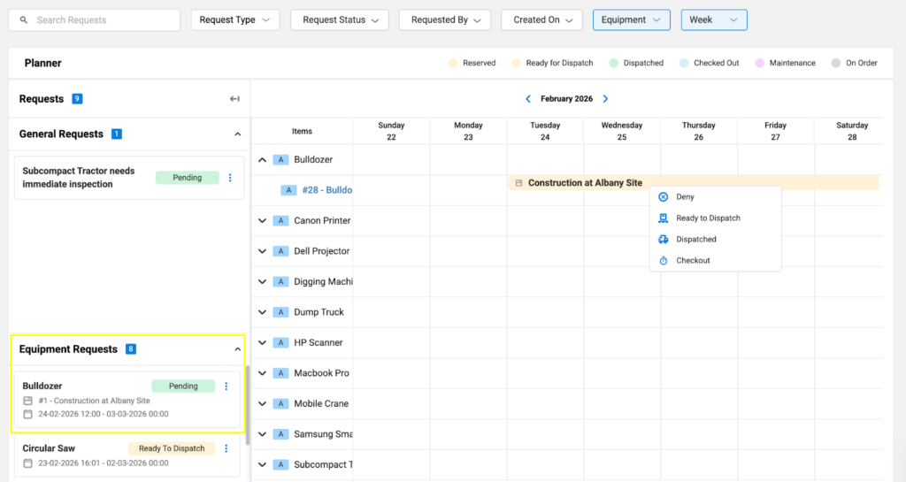Click the Construction at Albany Site booking bar
The width and height of the screenshot is (906, 482).
tap(584, 183)
